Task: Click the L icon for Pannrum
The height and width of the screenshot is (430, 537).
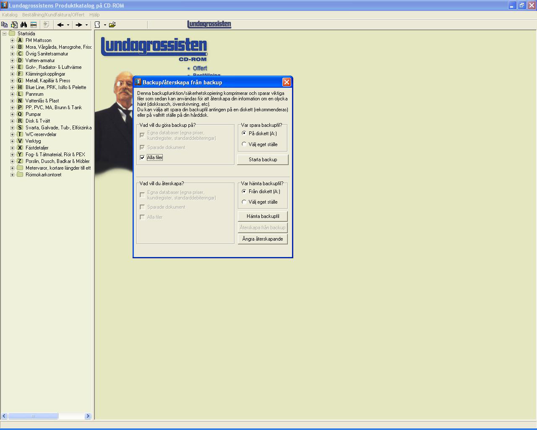Action: point(20,94)
